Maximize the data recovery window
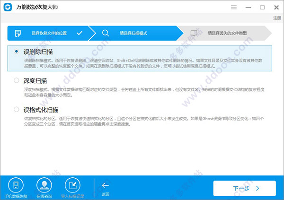This screenshot has height=200, width=284. 262,8
